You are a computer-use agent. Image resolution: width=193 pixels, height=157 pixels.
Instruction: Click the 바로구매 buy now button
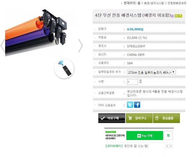click(112, 118)
